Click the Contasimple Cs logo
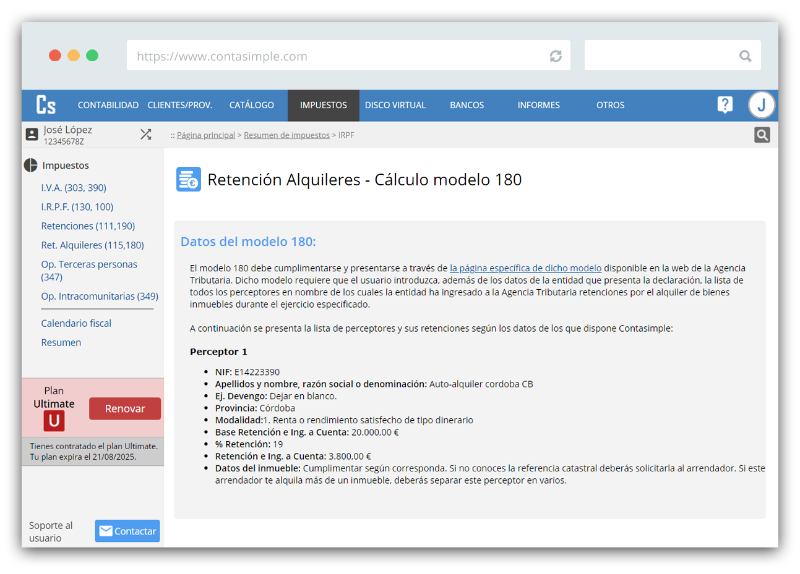The width and height of the screenshot is (800, 574). pyautogui.click(x=46, y=105)
